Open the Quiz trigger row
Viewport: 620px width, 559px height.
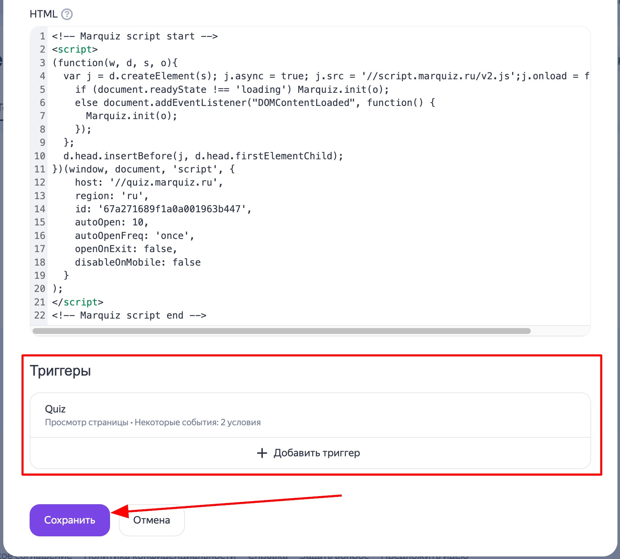pos(310,415)
